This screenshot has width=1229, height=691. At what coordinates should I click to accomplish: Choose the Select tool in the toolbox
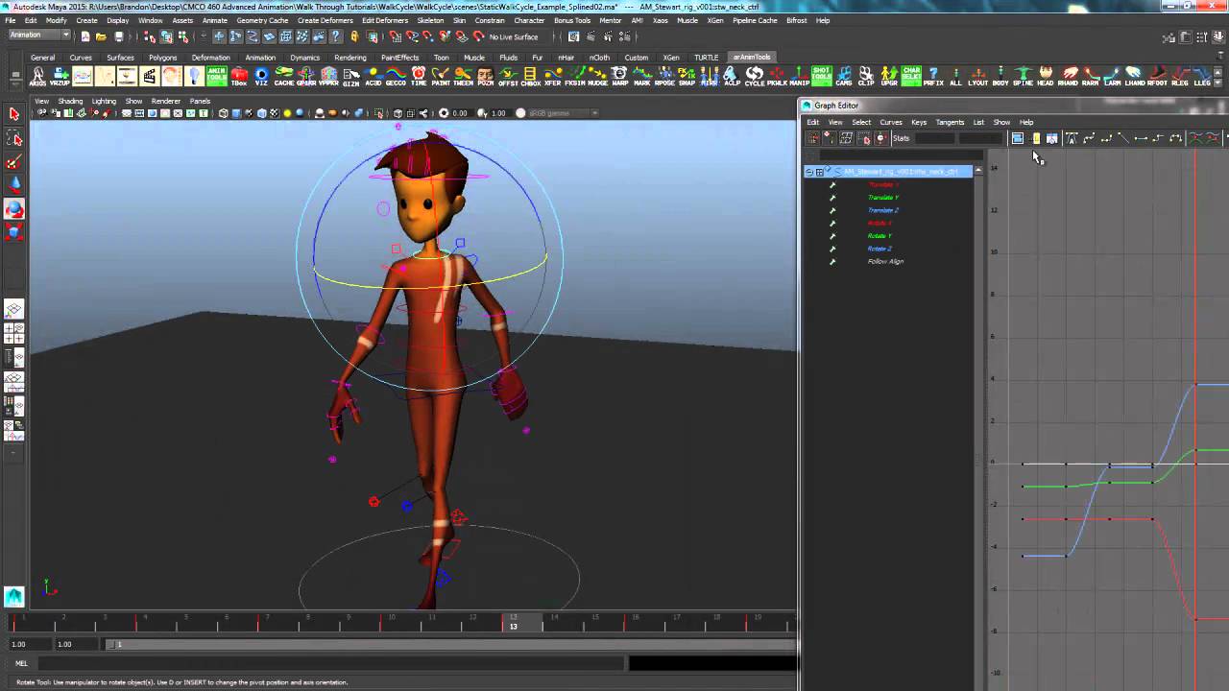tap(13, 114)
